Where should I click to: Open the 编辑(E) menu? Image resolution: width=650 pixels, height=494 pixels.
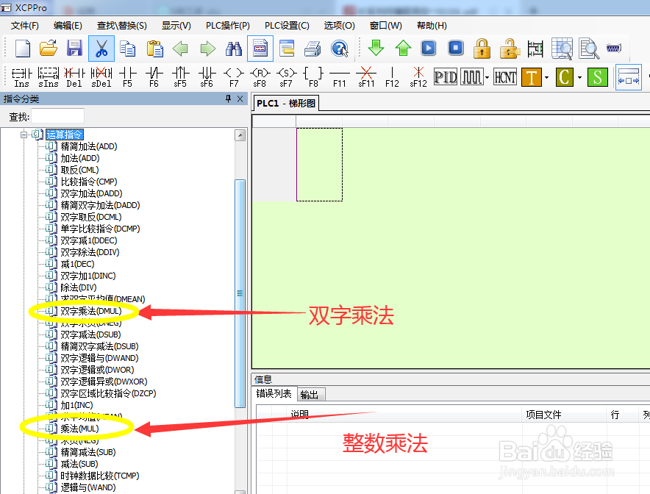[x=68, y=26]
